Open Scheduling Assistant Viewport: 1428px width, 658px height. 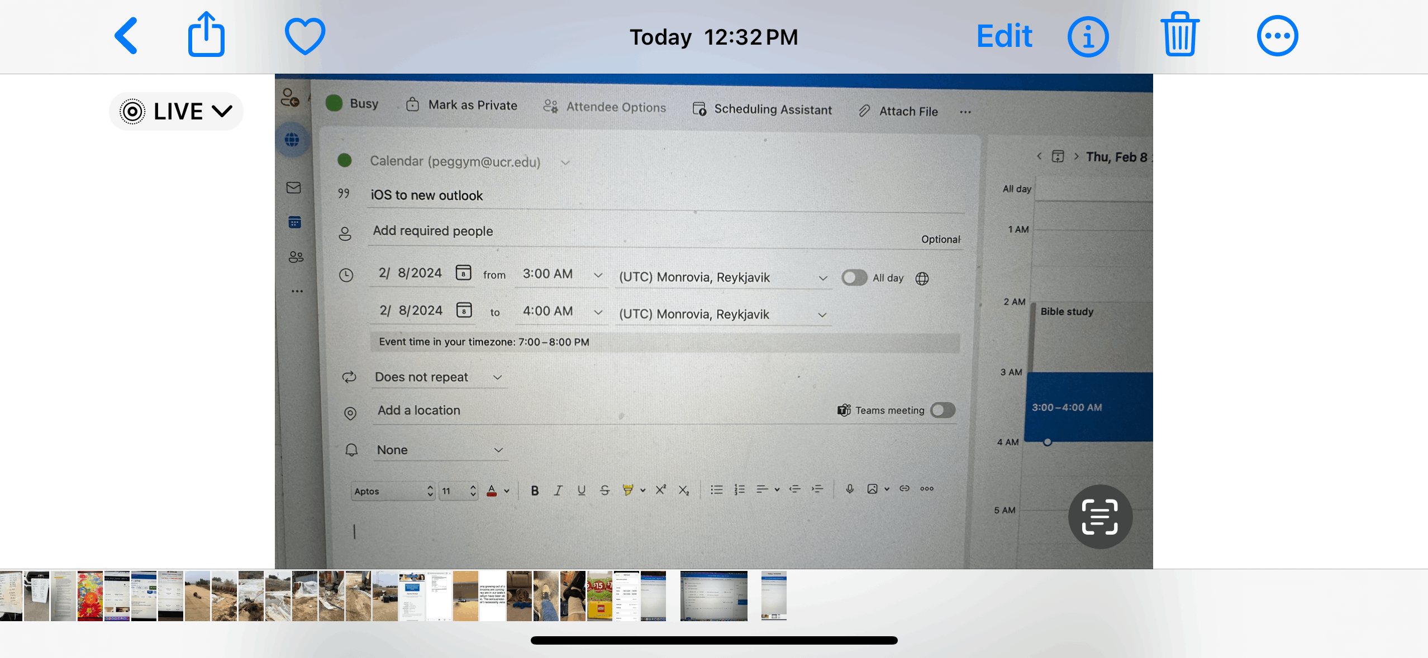762,109
